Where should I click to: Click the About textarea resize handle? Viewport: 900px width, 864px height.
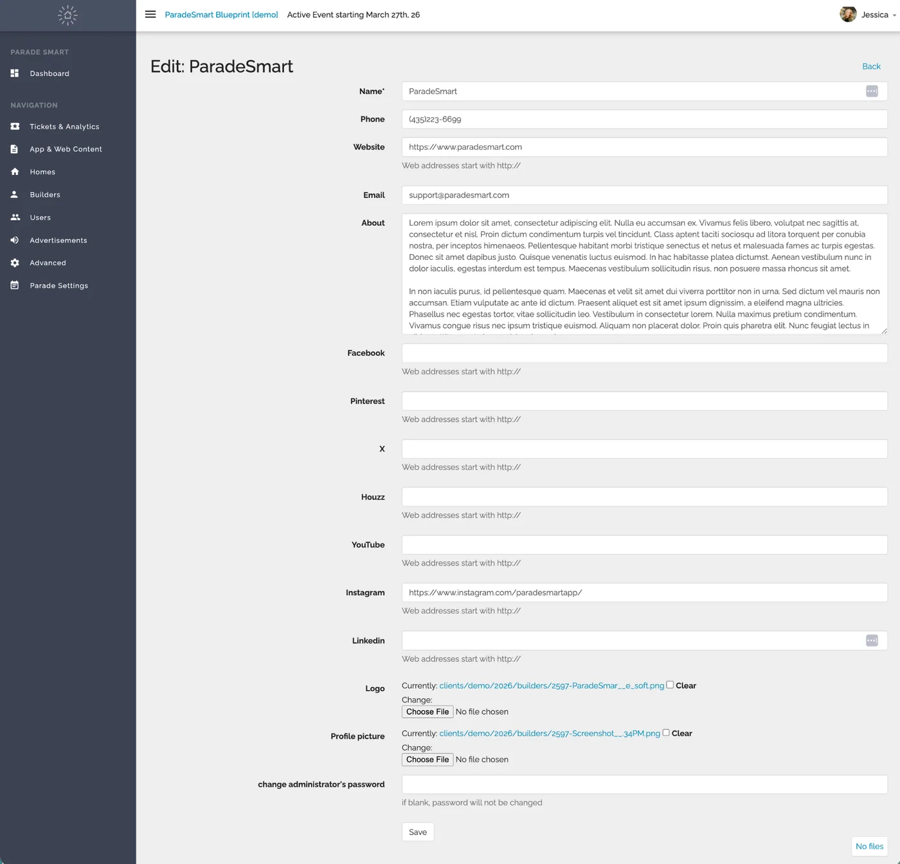click(x=884, y=331)
